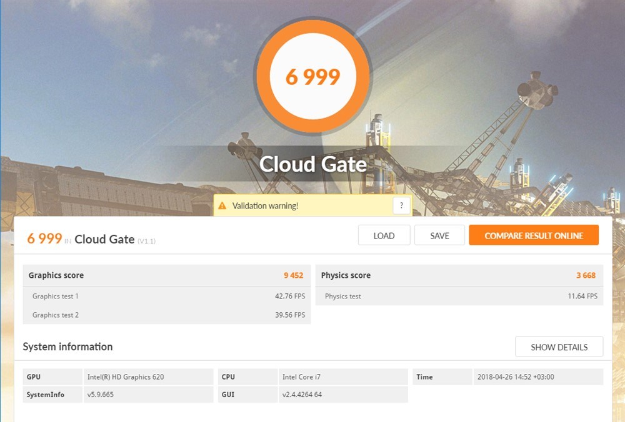Click the Validation warning! text
This screenshot has height=422, width=625.
point(265,205)
